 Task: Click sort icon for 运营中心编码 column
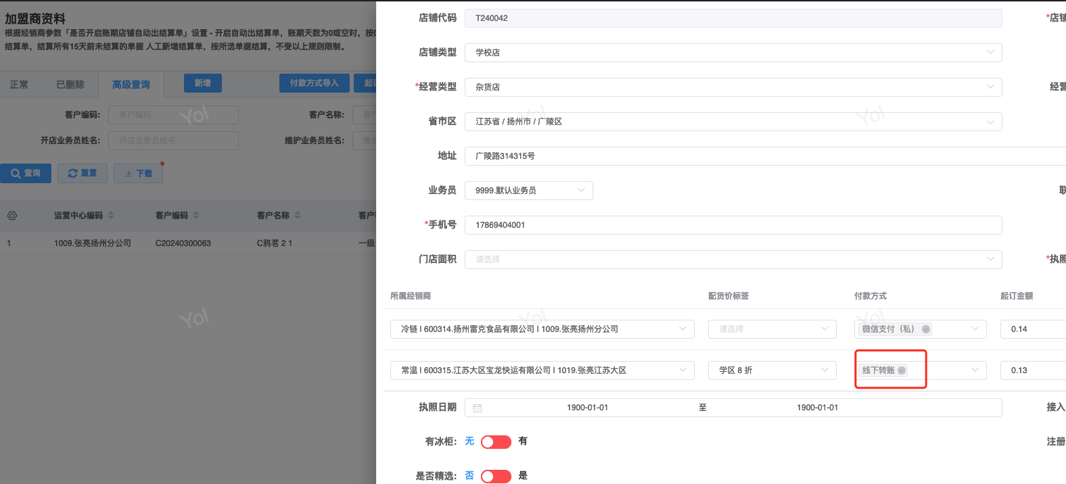click(x=111, y=216)
